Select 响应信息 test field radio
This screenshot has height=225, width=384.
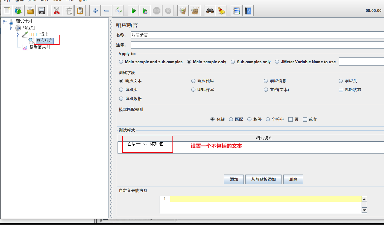pos(275,81)
